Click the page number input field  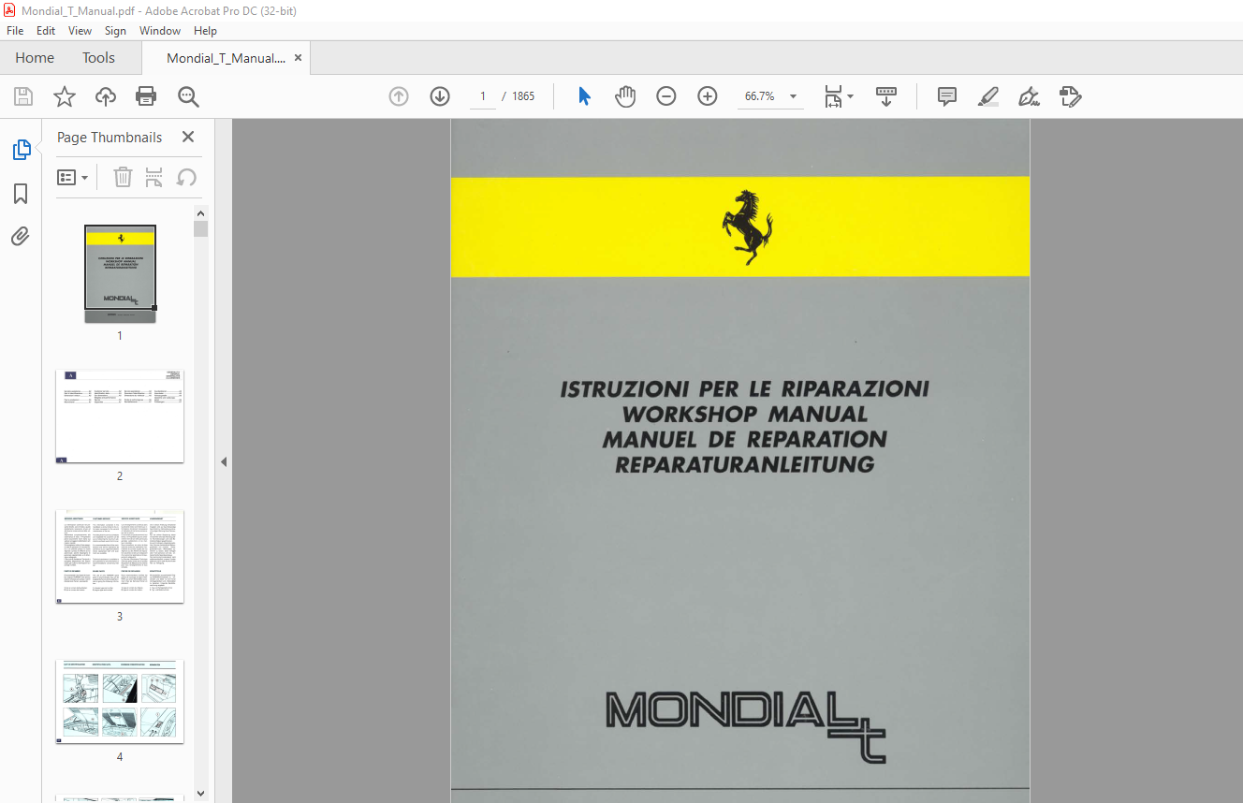[x=483, y=96]
